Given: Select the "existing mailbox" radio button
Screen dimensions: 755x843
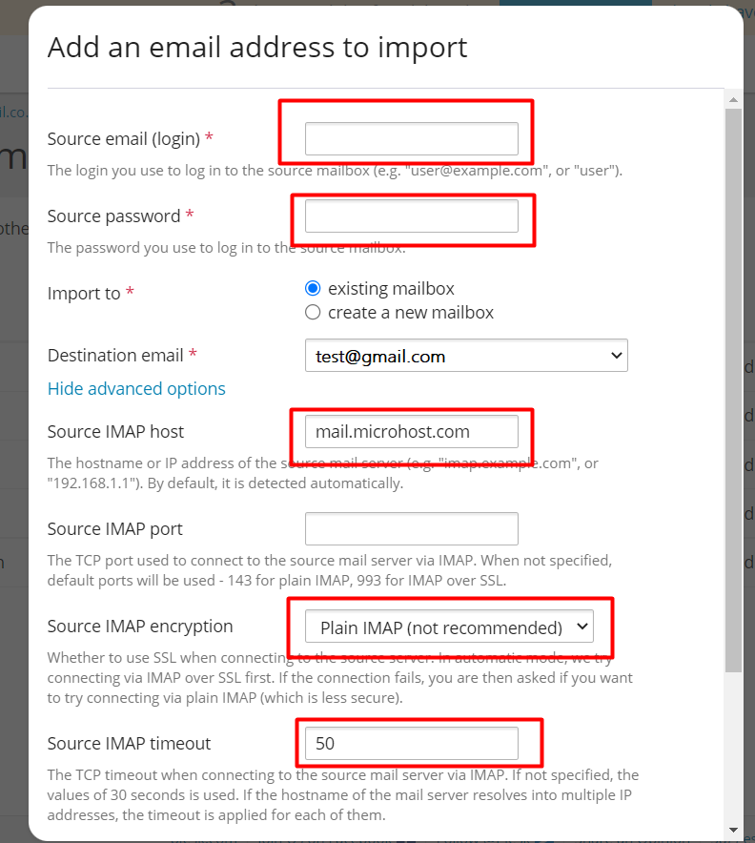Looking at the screenshot, I should (x=313, y=289).
